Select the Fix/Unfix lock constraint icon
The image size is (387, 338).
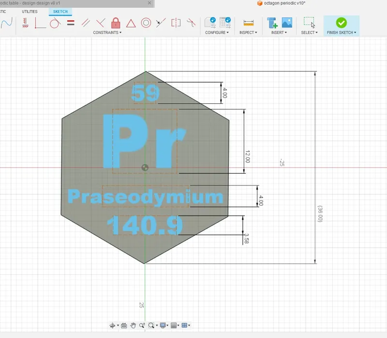116,23
